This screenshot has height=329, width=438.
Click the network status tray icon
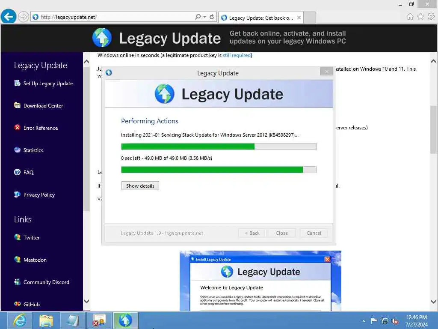385,321
